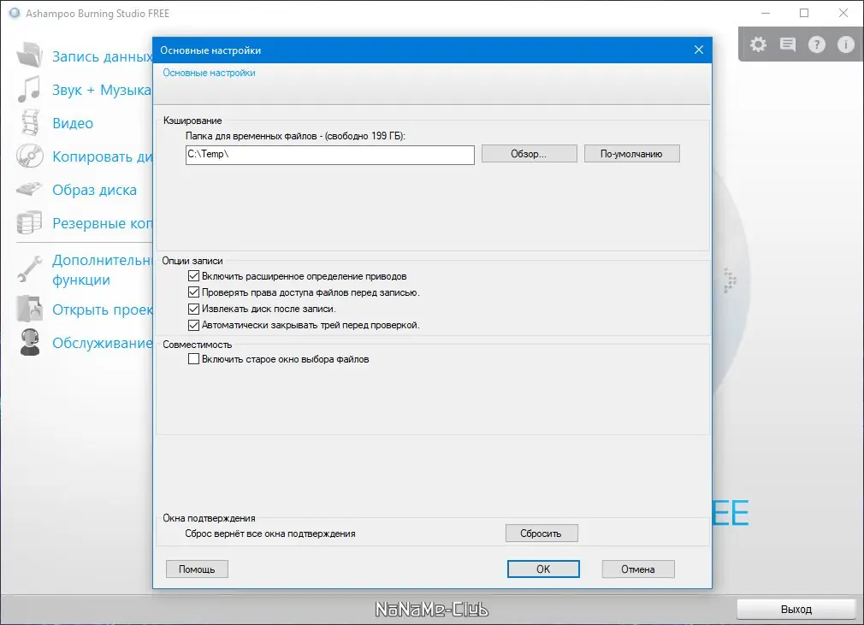Open Запись данных menu item
This screenshot has height=625, width=864.
pyautogui.click(x=103, y=56)
